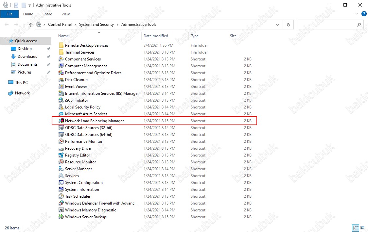Switch to the details view layout
368x232 pixels.
[x=356, y=227]
